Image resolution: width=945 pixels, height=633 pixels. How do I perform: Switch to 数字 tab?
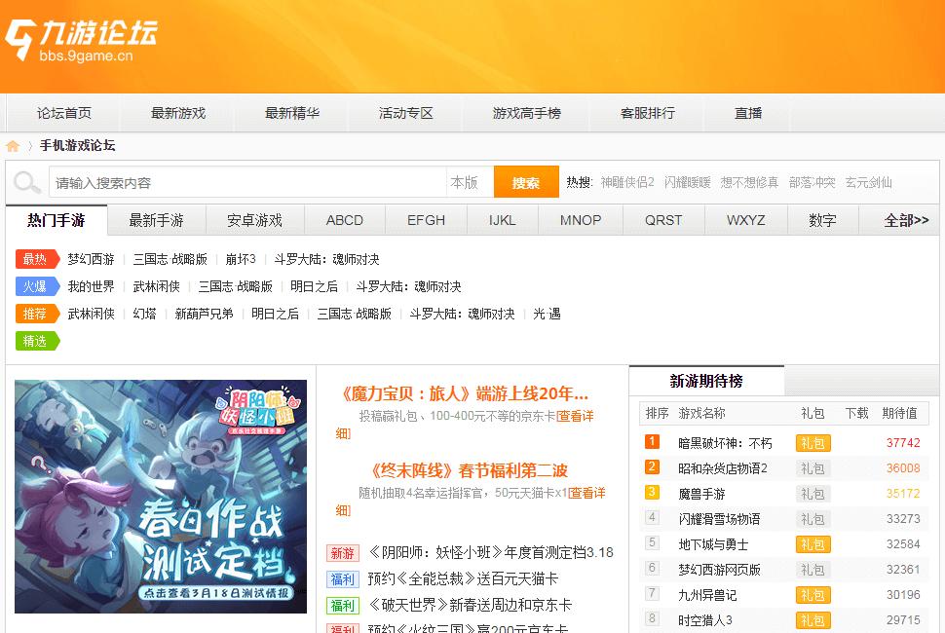pyautogui.click(x=822, y=220)
